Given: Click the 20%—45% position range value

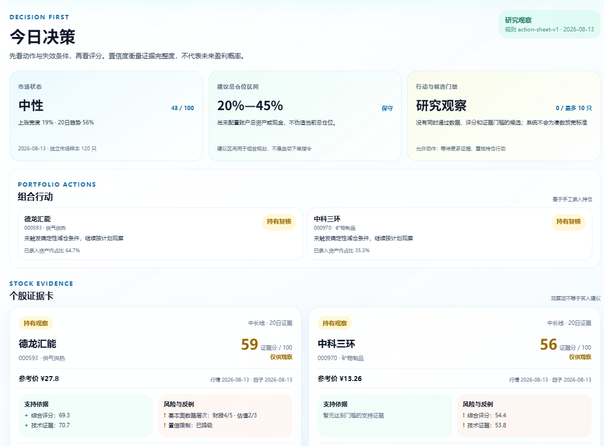Looking at the screenshot, I should [x=250, y=105].
